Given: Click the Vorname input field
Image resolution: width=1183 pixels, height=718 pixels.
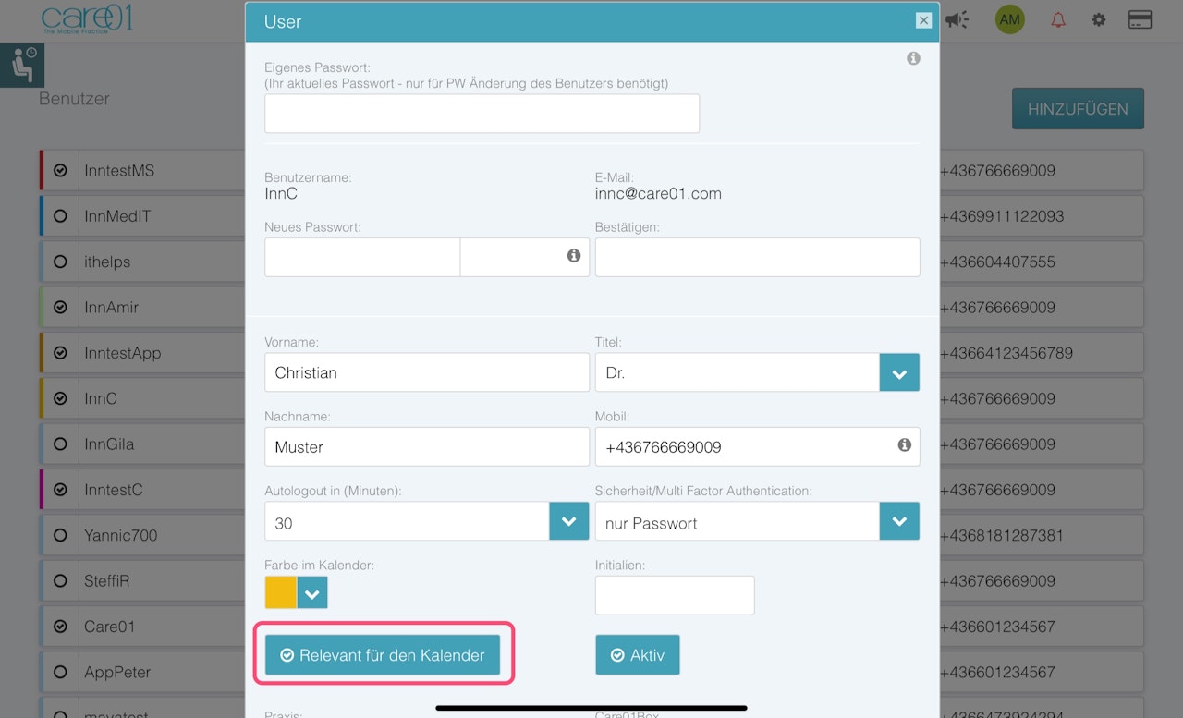Looking at the screenshot, I should tap(427, 372).
